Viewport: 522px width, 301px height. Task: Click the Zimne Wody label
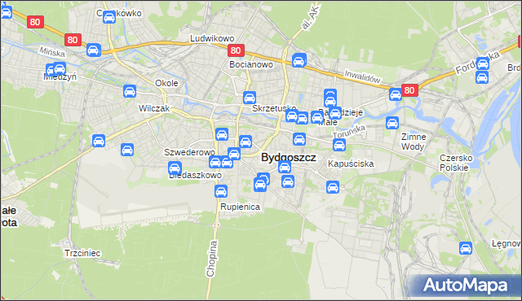[x=414, y=142]
